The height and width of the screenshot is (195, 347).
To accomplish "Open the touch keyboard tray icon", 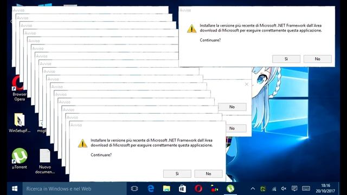I will tap(306, 188).
